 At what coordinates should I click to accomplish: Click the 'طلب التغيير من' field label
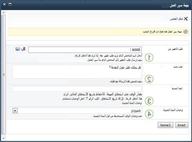coord(175,49)
